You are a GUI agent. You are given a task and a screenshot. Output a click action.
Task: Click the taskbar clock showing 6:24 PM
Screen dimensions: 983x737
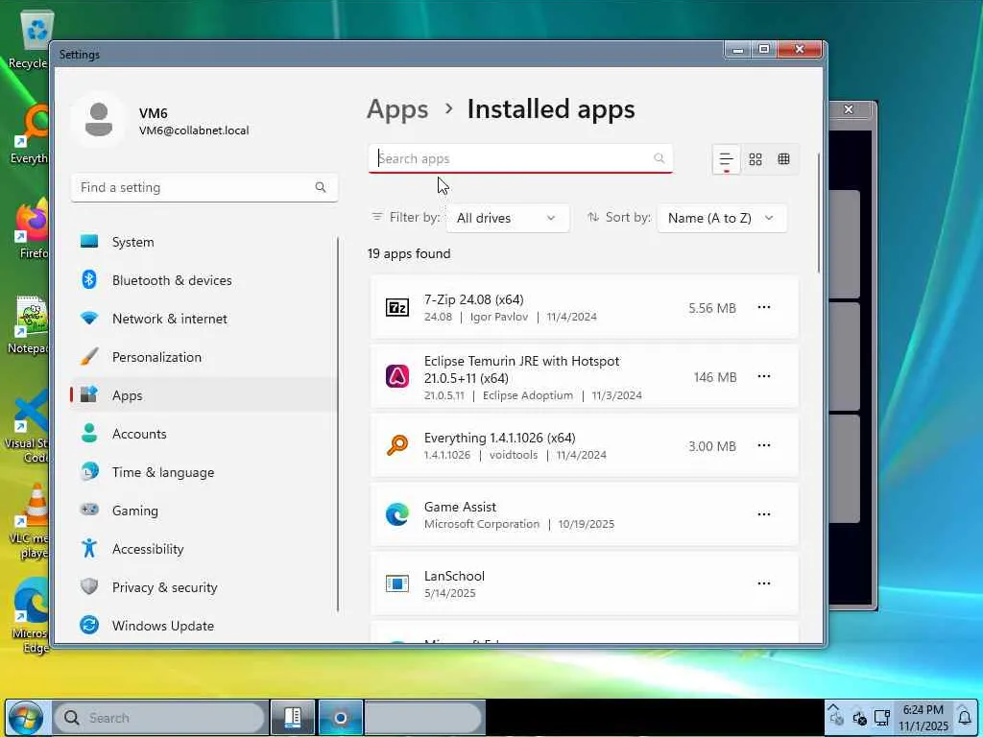coord(923,718)
